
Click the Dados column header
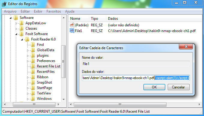pos(154,19)
